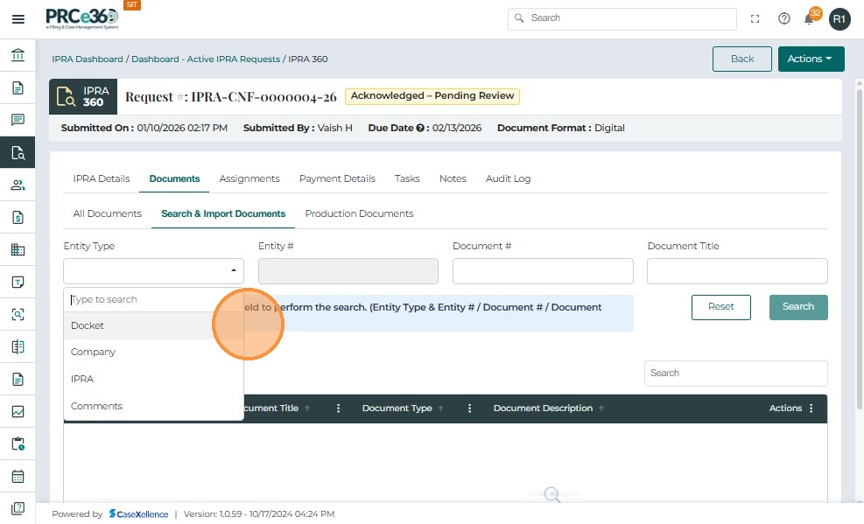Screen dimensions: 864x524
Task: Open the active document-search sidebar icon
Action: click(18, 152)
